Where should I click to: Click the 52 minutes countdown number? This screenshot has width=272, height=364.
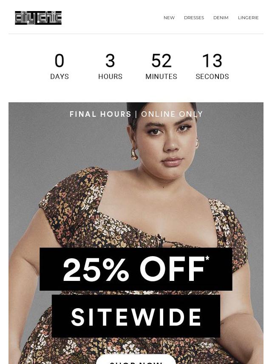tap(161, 61)
